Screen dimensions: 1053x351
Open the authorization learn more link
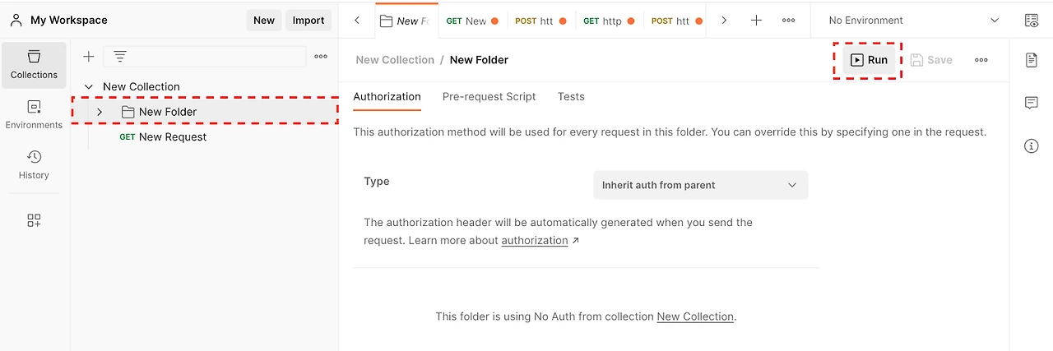point(535,240)
